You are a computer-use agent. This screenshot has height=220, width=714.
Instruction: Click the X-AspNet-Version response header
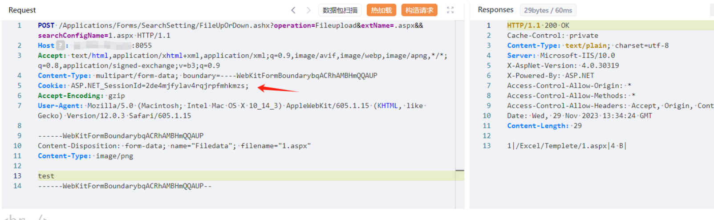pyautogui.click(x=563, y=65)
